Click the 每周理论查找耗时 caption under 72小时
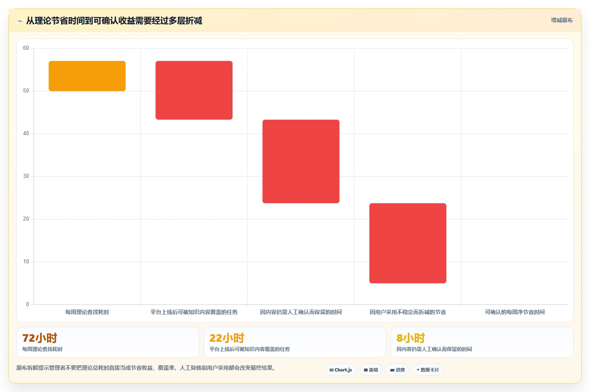Viewport: 590px width, 392px height. [x=42, y=349]
